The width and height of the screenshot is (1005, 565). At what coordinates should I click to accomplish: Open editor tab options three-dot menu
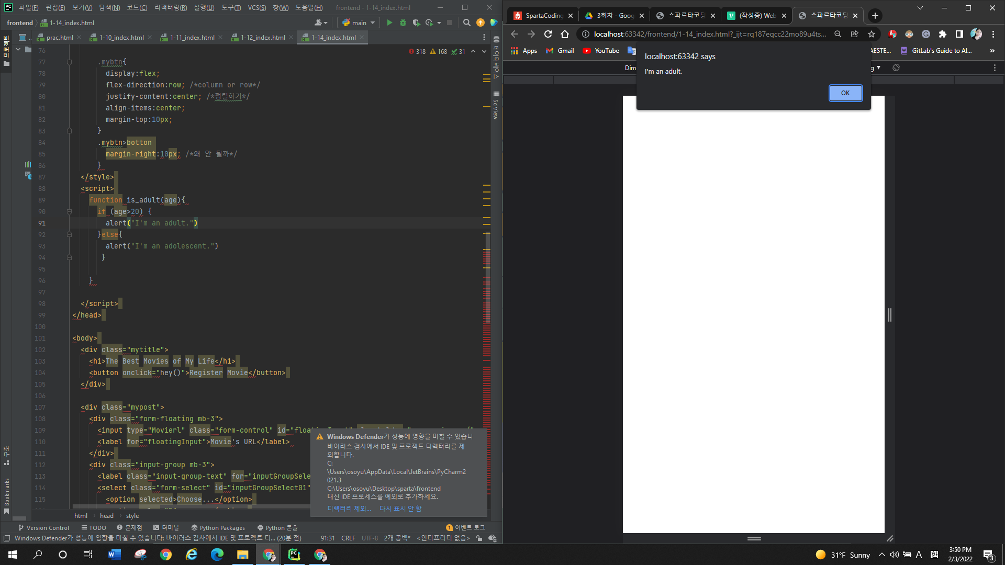484,37
